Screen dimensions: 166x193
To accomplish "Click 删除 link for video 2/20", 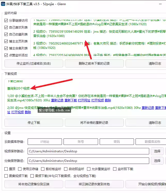I will click(28, 112).
